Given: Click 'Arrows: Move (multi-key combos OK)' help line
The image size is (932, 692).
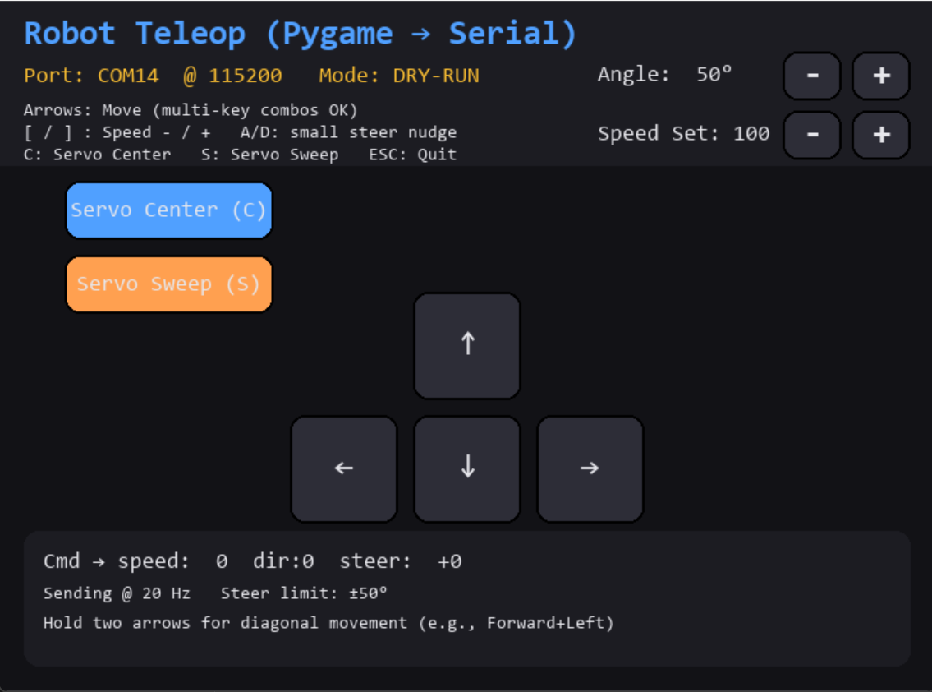Looking at the screenshot, I should point(191,111).
